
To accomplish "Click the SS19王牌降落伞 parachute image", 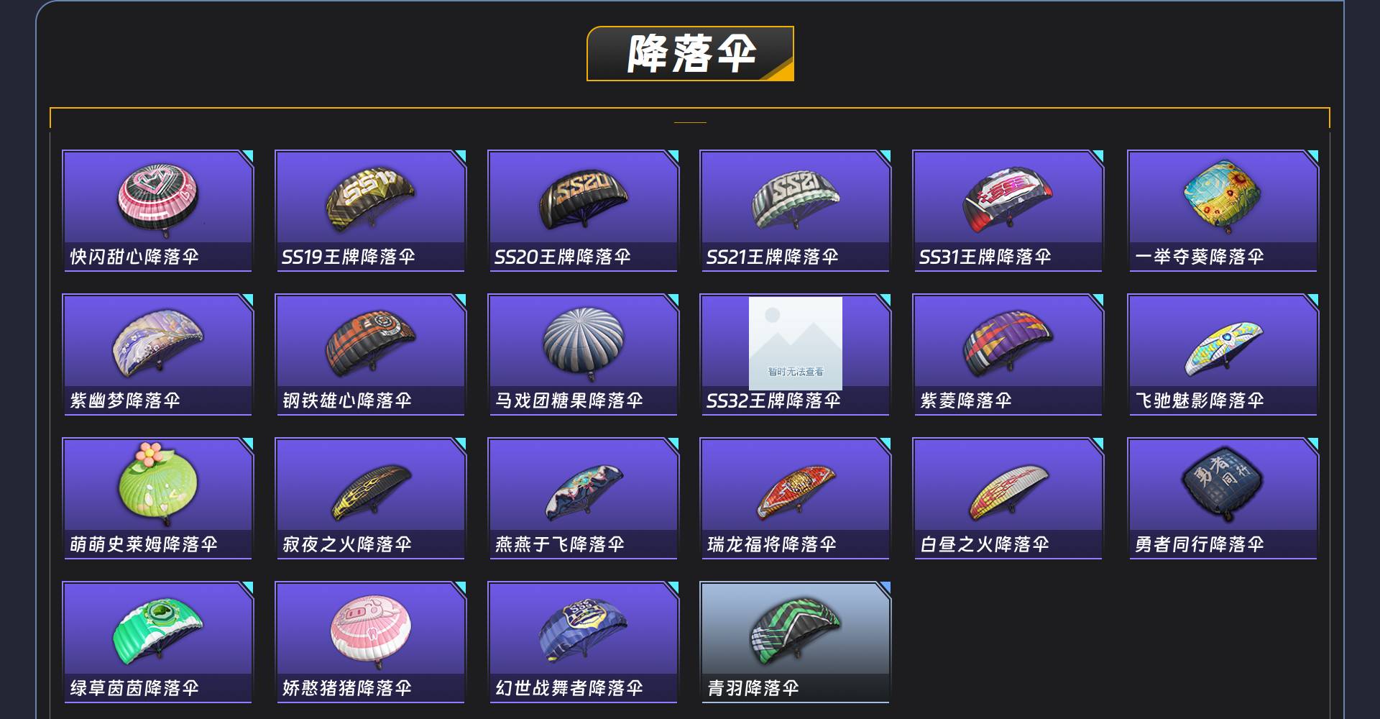I will coord(370,196).
